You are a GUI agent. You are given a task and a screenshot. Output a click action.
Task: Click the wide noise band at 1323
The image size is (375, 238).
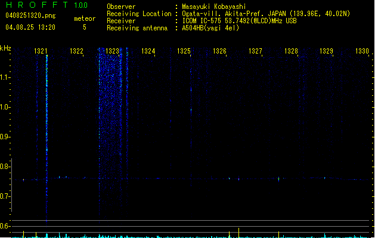point(110,134)
